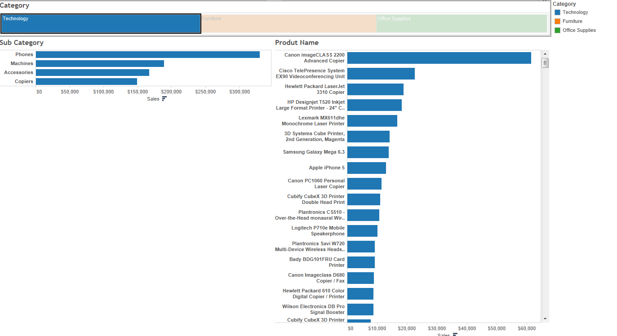617x336 pixels.
Task: Click the scroll up arrow of product list
Action: pos(545,54)
